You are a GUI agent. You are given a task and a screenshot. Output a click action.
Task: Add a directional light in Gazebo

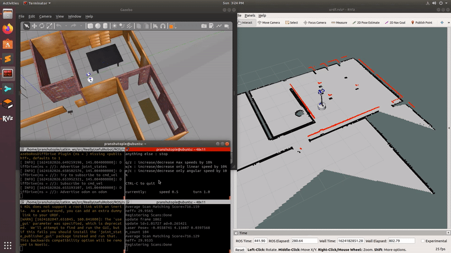[x=130, y=26]
